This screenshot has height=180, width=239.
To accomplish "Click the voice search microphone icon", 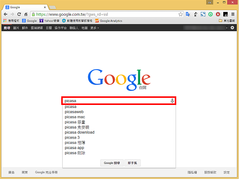I will tap(172, 101).
